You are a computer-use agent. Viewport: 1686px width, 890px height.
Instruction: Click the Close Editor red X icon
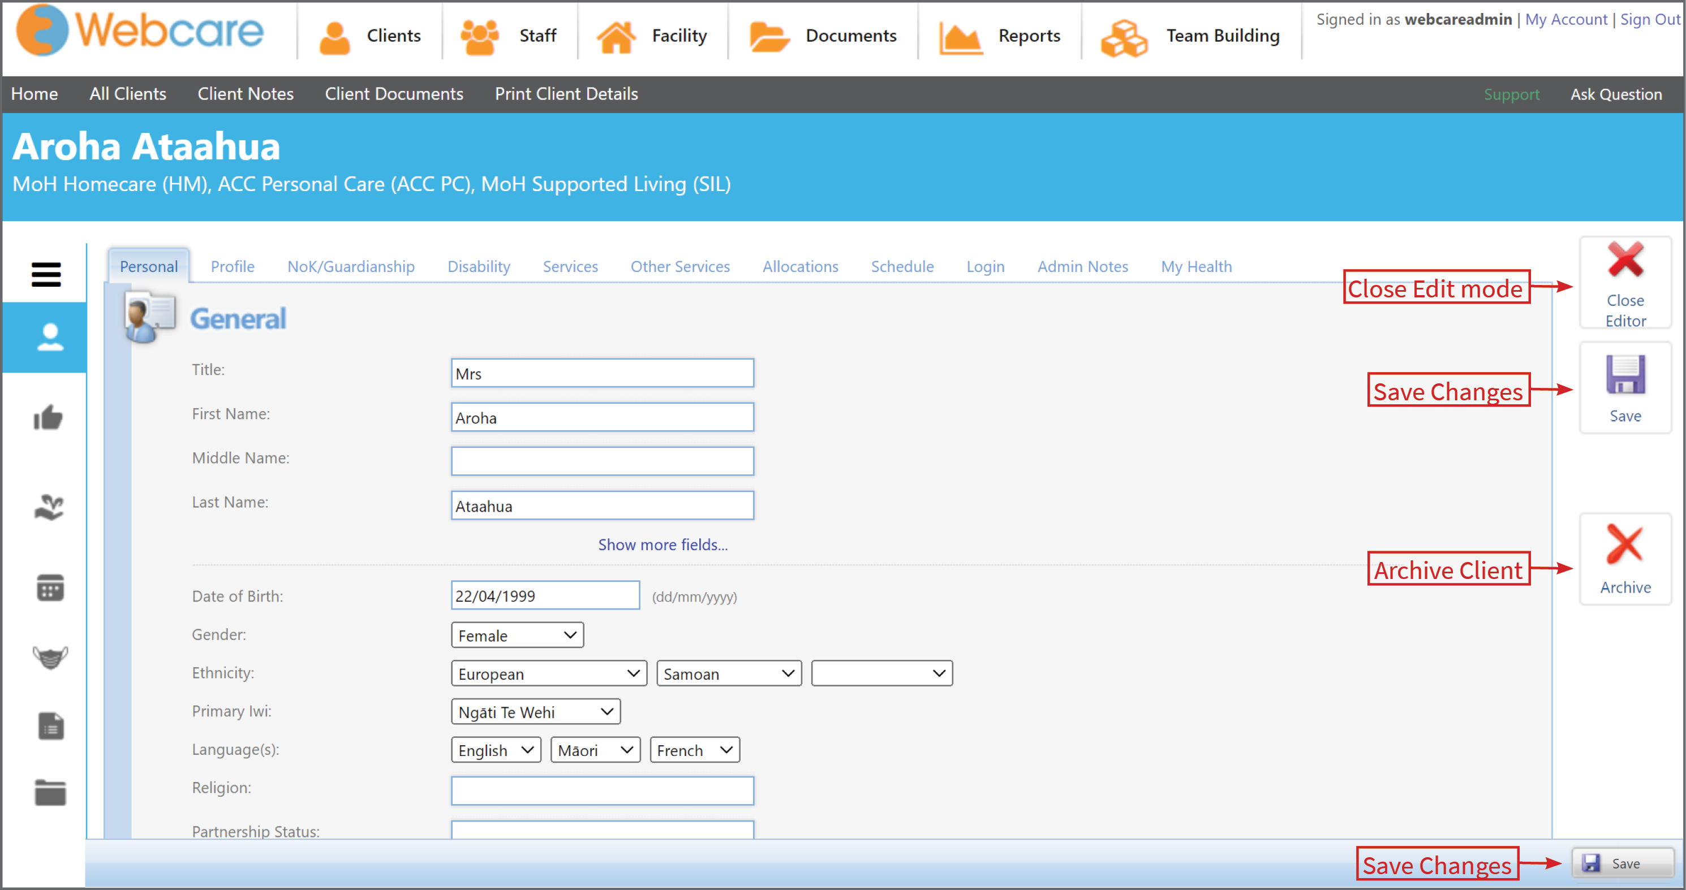pos(1625,260)
